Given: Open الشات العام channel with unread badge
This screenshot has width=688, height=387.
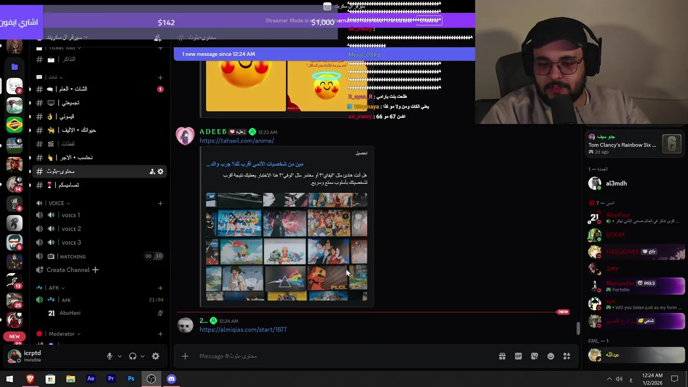Looking at the screenshot, I should [100, 89].
